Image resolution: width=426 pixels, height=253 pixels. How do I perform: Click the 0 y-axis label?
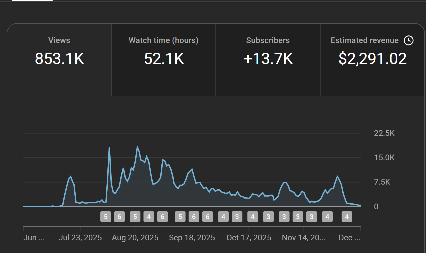[376, 207]
